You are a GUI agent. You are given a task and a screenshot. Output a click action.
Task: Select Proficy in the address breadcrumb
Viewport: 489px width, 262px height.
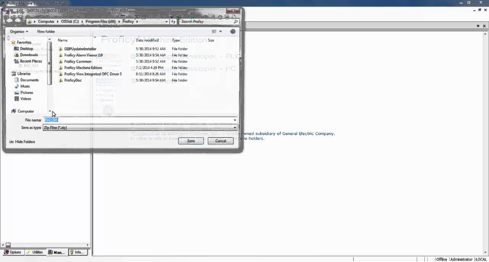tap(128, 22)
